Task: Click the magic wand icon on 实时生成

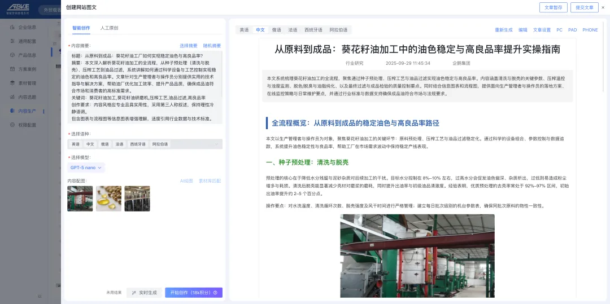Action: pos(134,293)
